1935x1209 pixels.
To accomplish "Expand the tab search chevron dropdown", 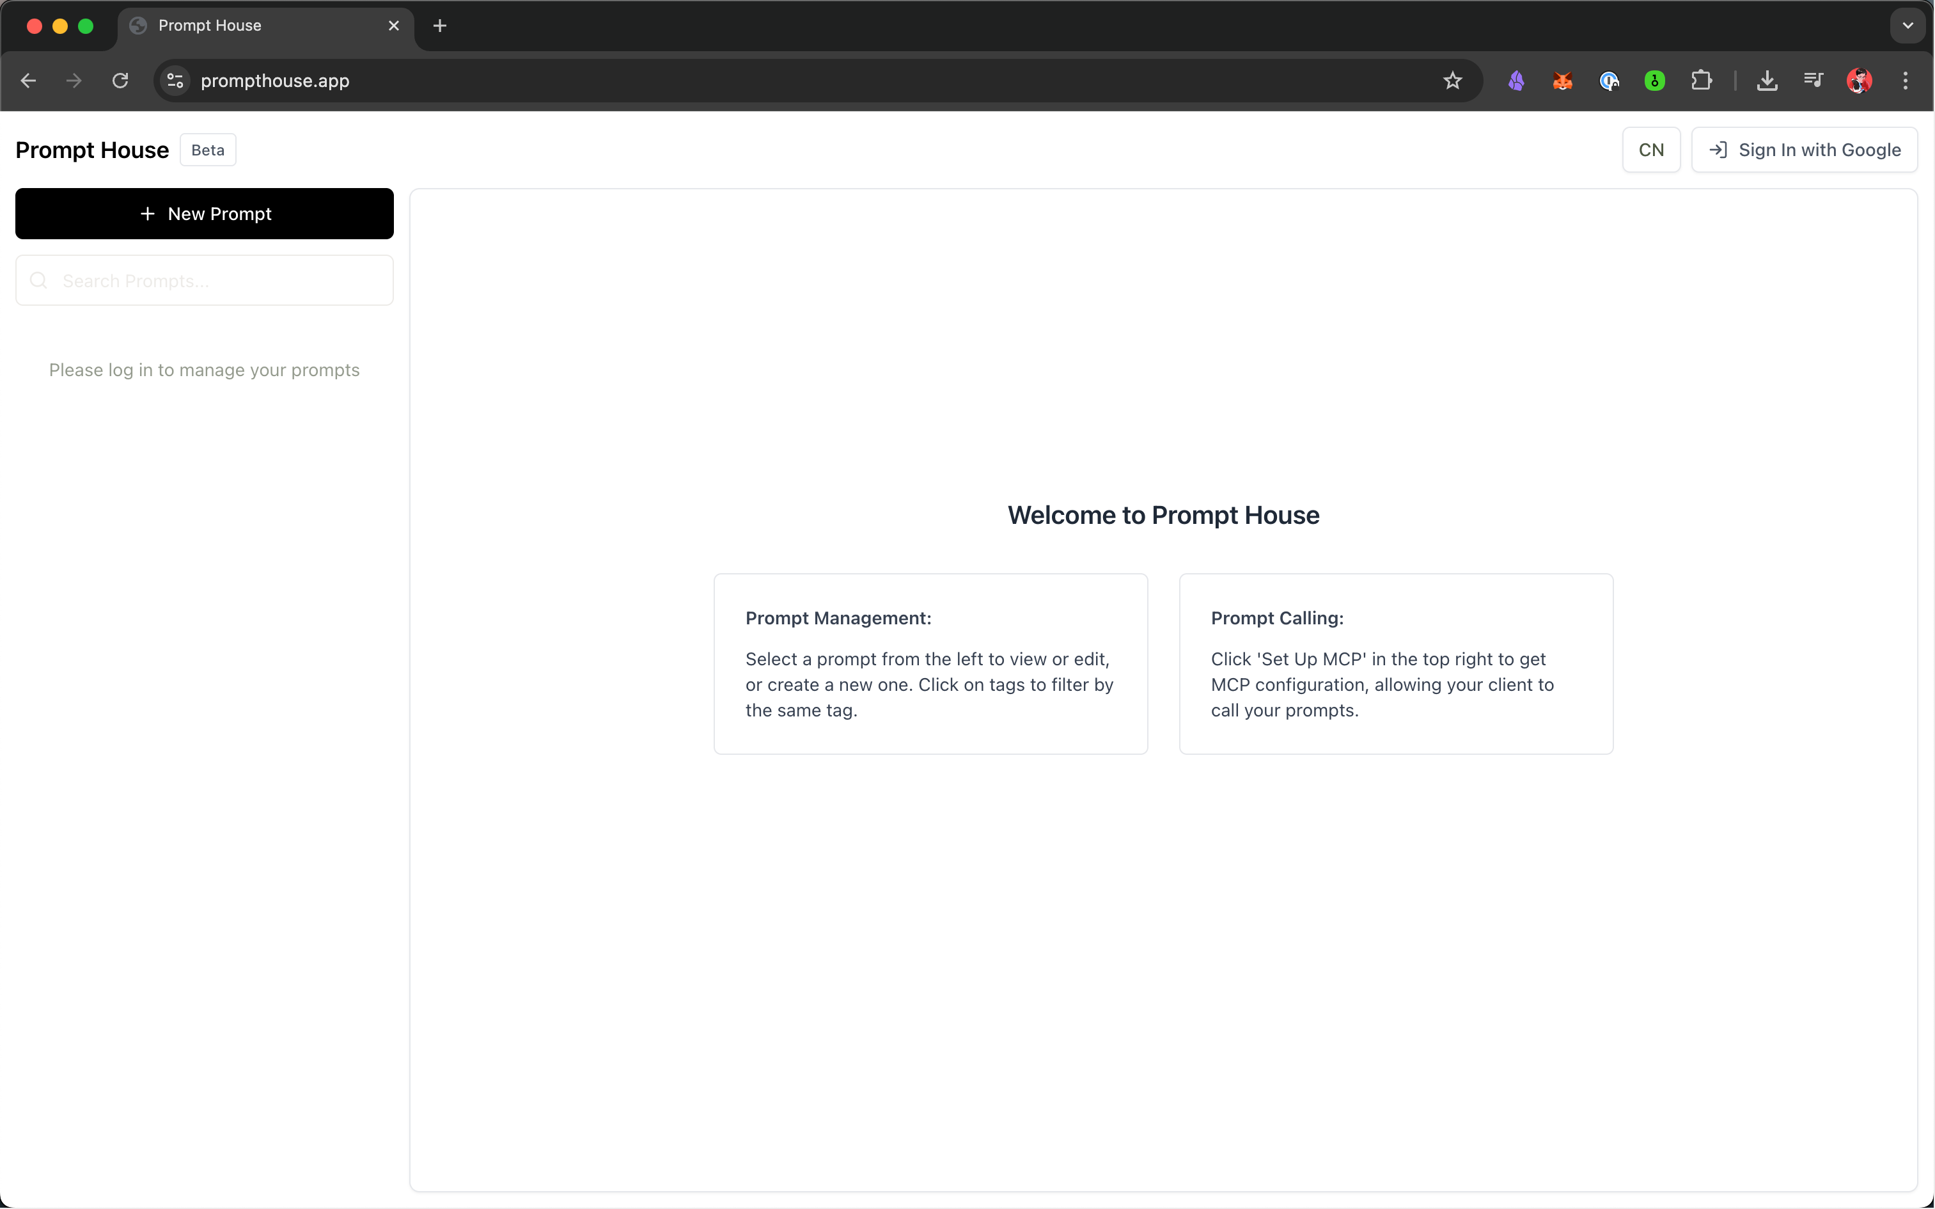I will click(1908, 26).
